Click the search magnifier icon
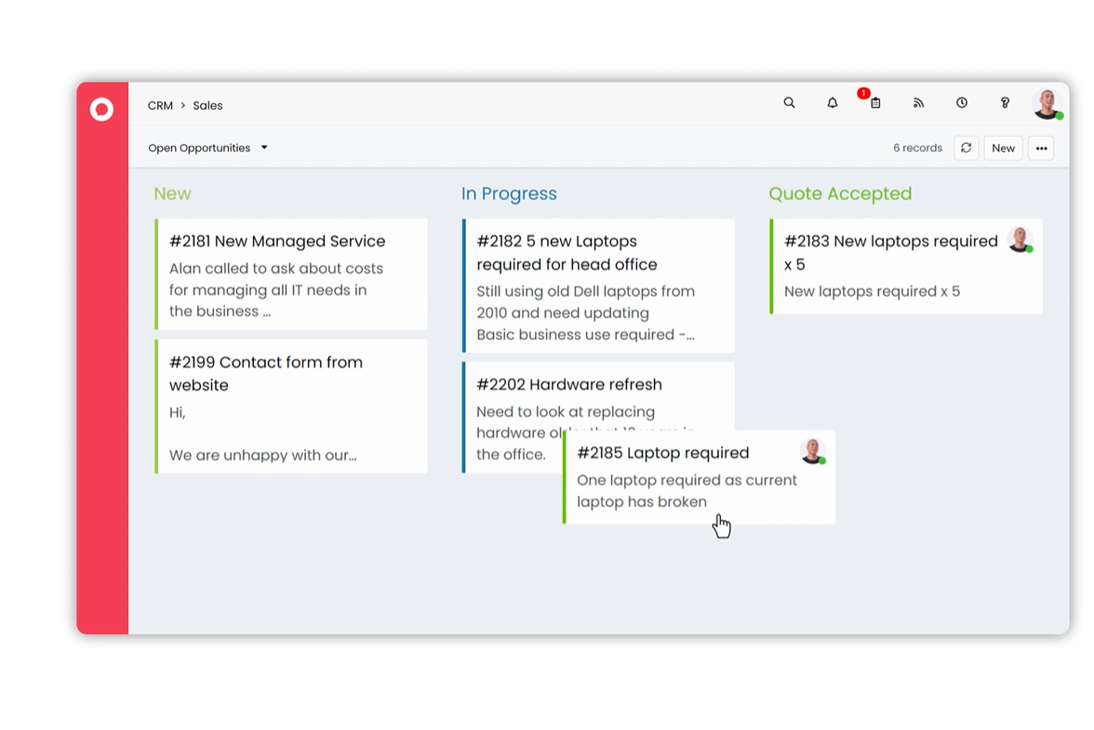 point(789,103)
